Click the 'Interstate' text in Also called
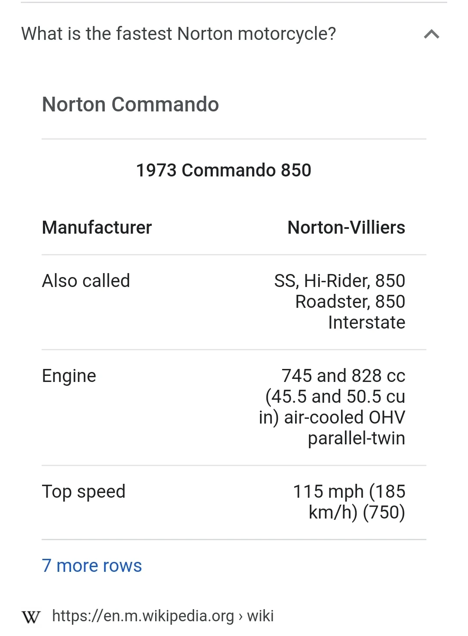This screenshot has width=468, height=636. tap(367, 323)
